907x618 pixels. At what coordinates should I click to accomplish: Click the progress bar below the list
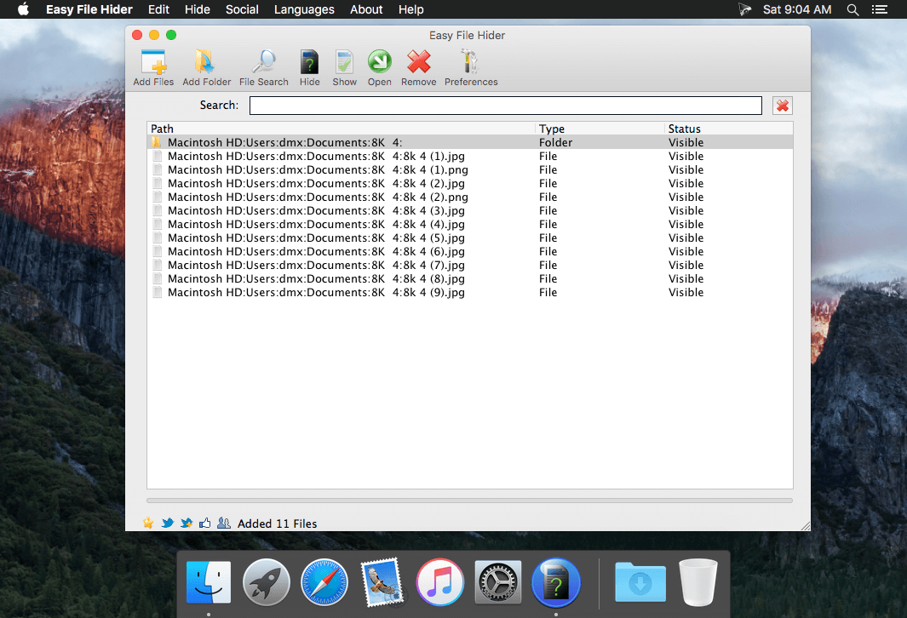click(470, 501)
